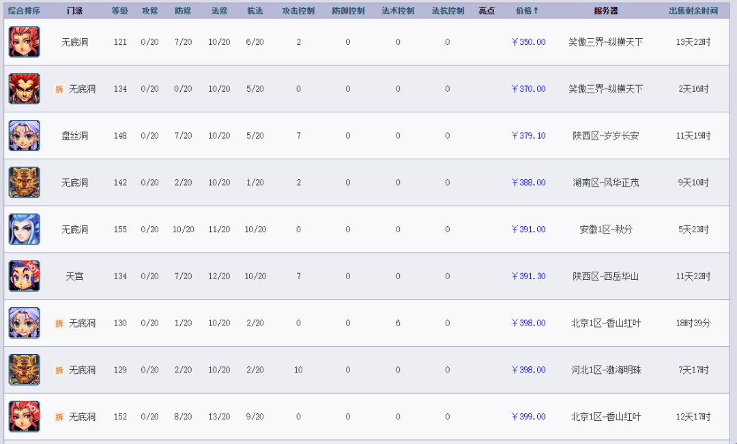Viewport: 737px width, 444px height.
Task: Open the blue-haired avatar in 安徽1区-秋分 row
Action: point(25,229)
